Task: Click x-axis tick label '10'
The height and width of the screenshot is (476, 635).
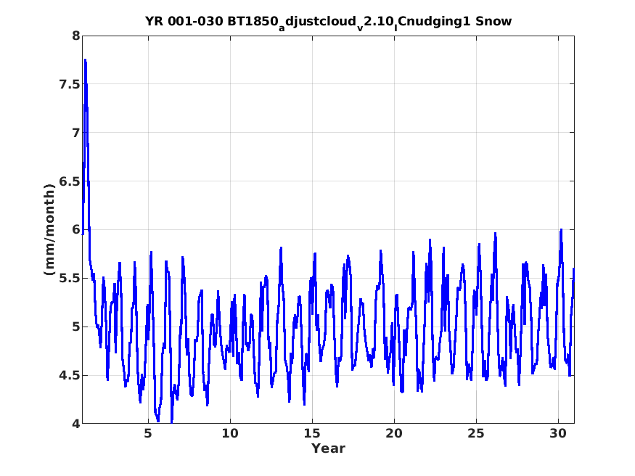Action: coord(230,433)
